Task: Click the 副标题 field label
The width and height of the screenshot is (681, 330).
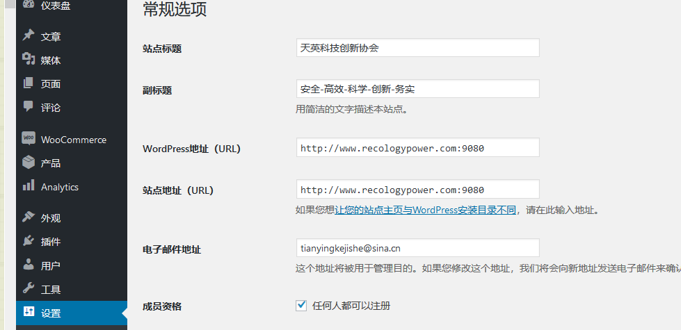Action: (157, 90)
